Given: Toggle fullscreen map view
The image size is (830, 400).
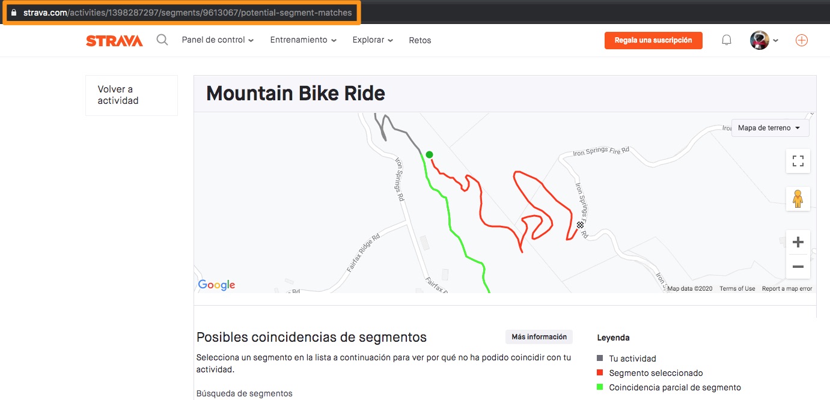Looking at the screenshot, I should click(798, 161).
